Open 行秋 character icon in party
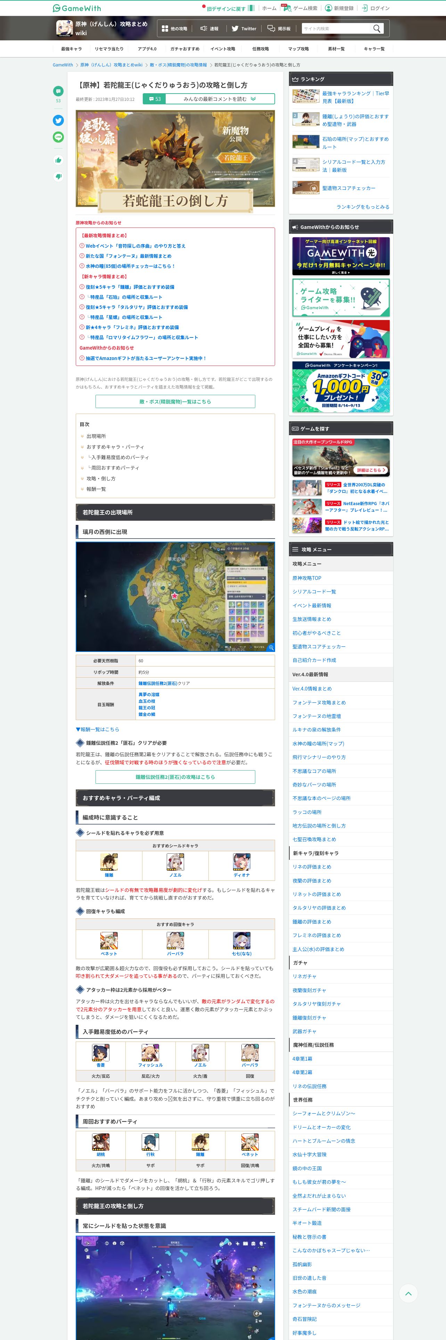Image resolution: width=446 pixels, height=1340 pixels. 150,1141
